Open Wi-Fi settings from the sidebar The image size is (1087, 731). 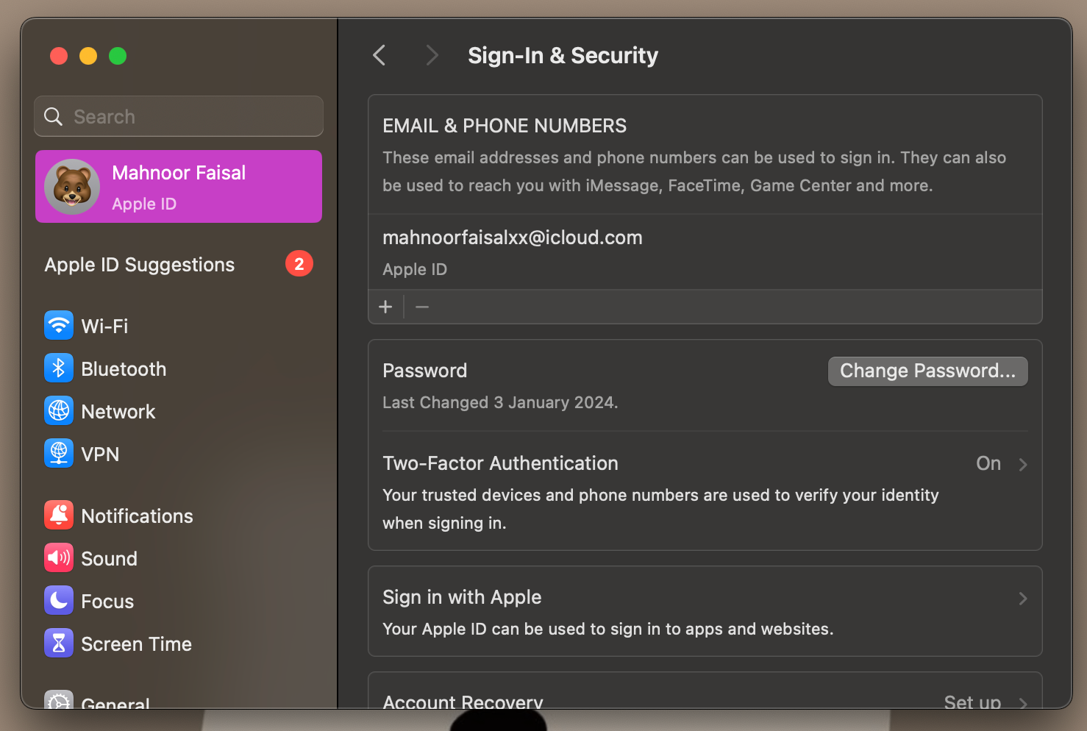[59, 325]
